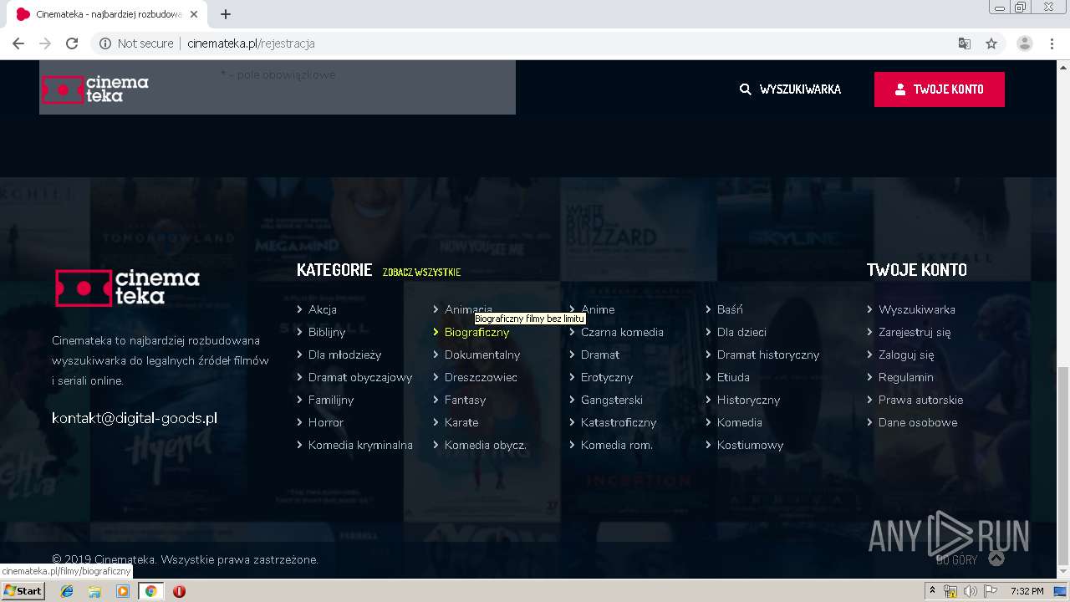Open the Fantasy category
The height and width of the screenshot is (602, 1070).
[x=465, y=400]
